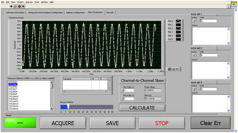Click the Plot 0 legend swatch

coord(178,21)
